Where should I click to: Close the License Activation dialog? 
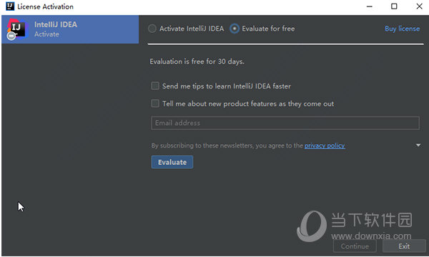coord(419,6)
